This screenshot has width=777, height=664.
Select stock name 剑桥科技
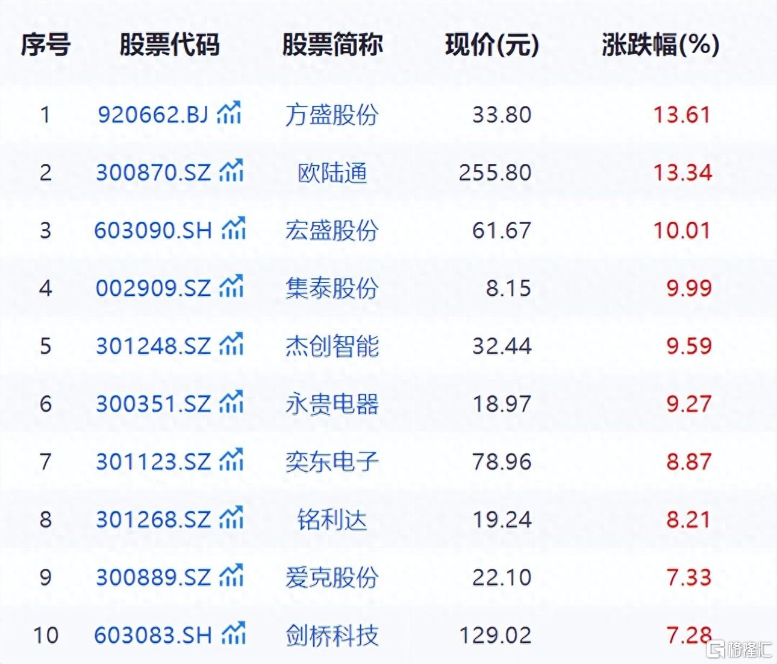332,636
